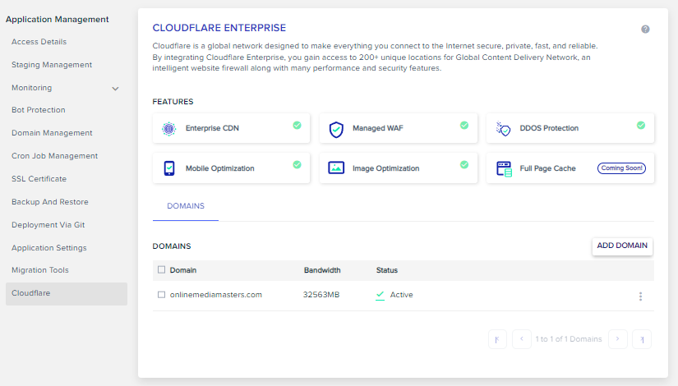Click the Enterprise CDN green checkmark

click(297, 125)
